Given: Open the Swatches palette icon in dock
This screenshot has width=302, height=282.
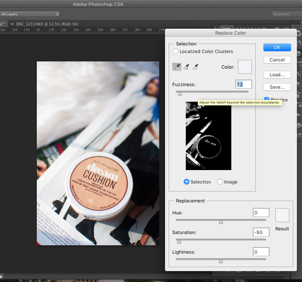Looking at the screenshot, I should pos(299,135).
